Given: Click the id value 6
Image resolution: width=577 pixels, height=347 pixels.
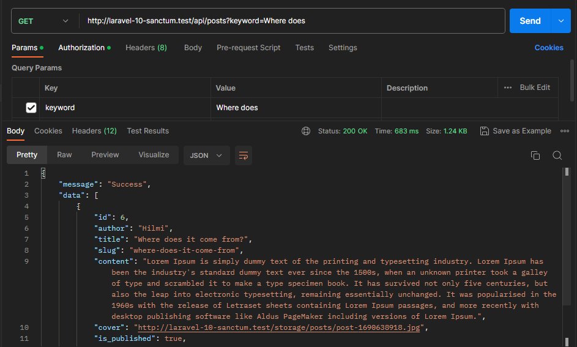Looking at the screenshot, I should (x=122, y=217).
